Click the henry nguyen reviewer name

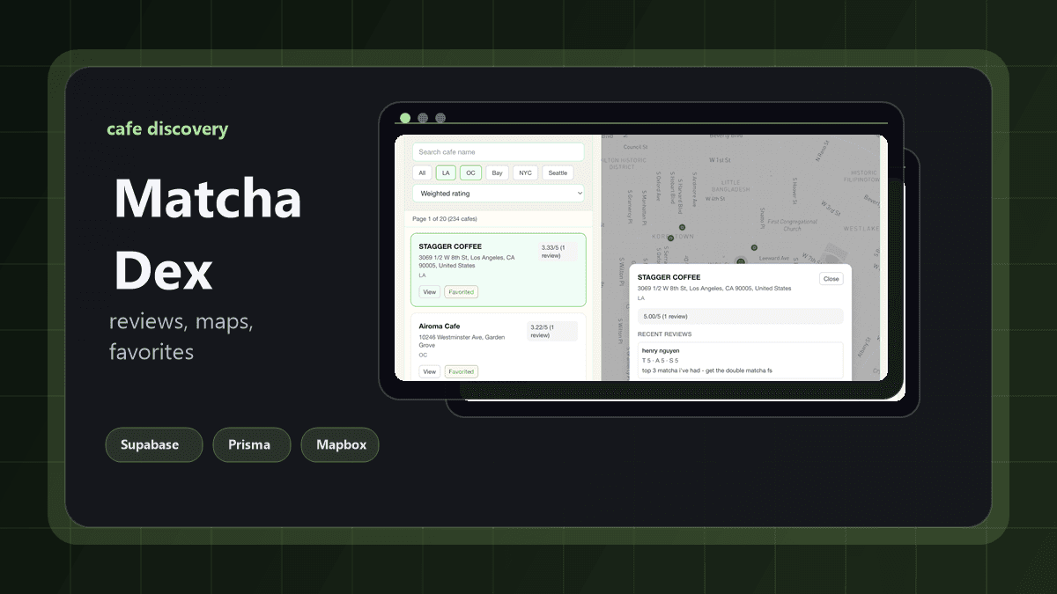(x=661, y=350)
